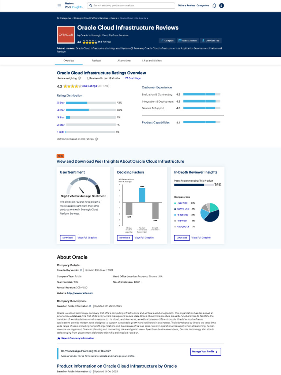This screenshot has height=375, width=281.
Task: Switch to the Overview tab
Action: [69, 61]
